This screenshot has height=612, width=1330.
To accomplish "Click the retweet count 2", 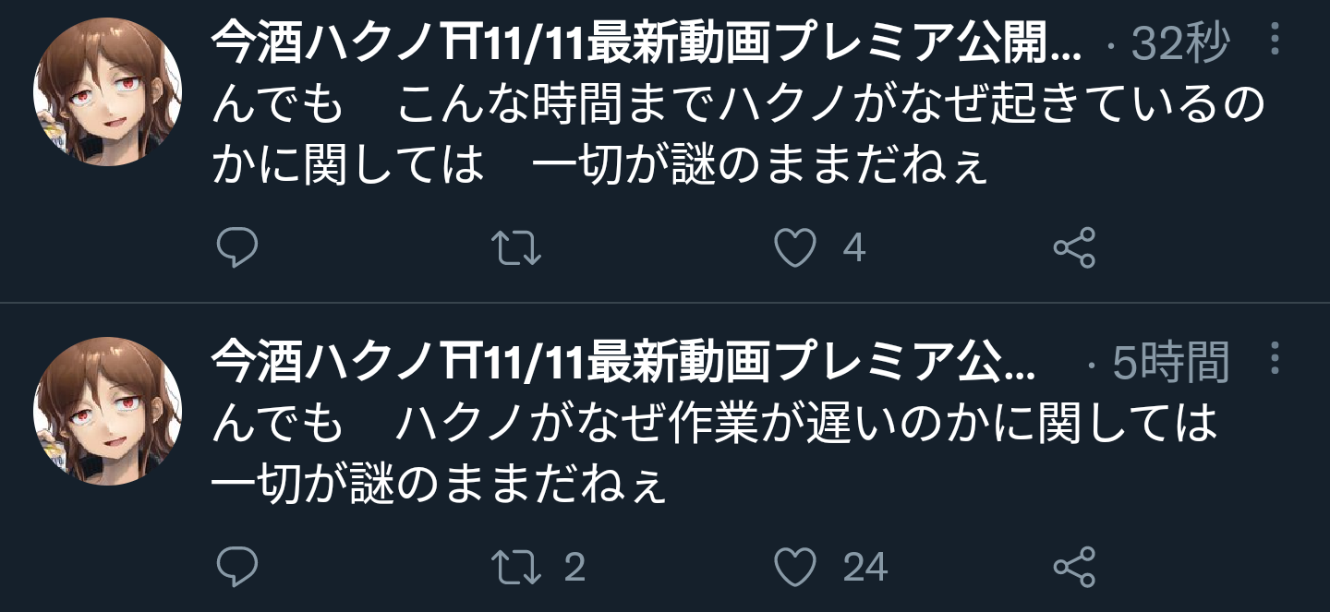I will point(574,567).
